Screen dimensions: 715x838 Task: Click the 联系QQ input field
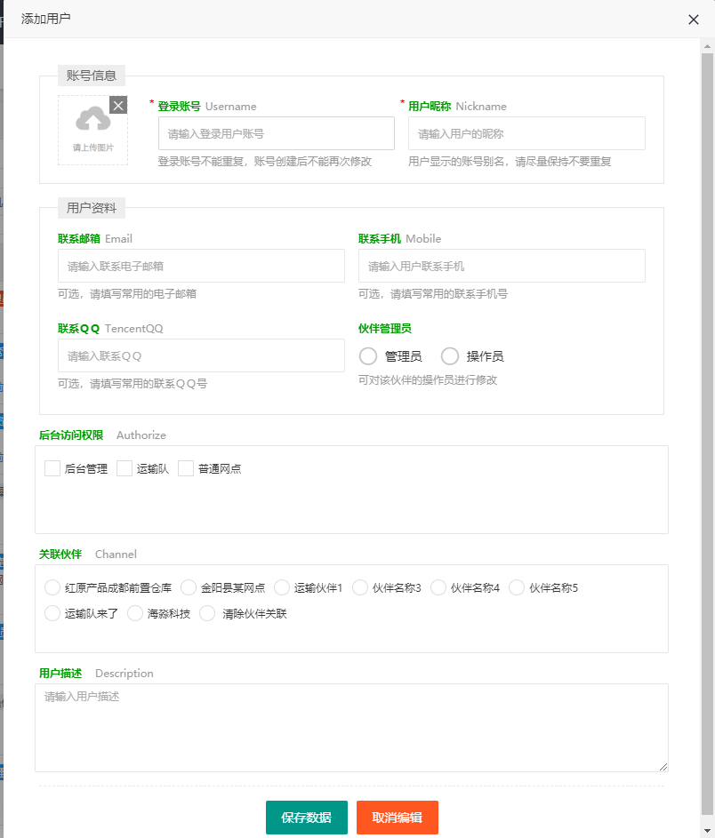201,355
